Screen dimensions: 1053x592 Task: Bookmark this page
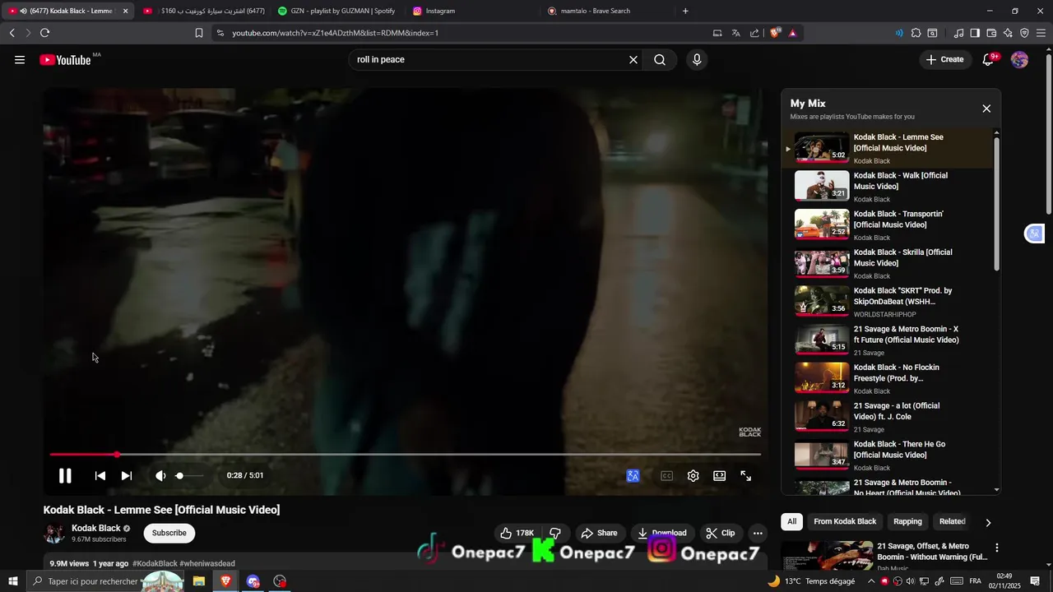pyautogui.click(x=198, y=33)
